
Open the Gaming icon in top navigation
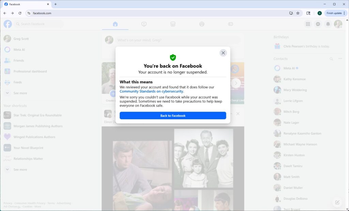(231, 24)
